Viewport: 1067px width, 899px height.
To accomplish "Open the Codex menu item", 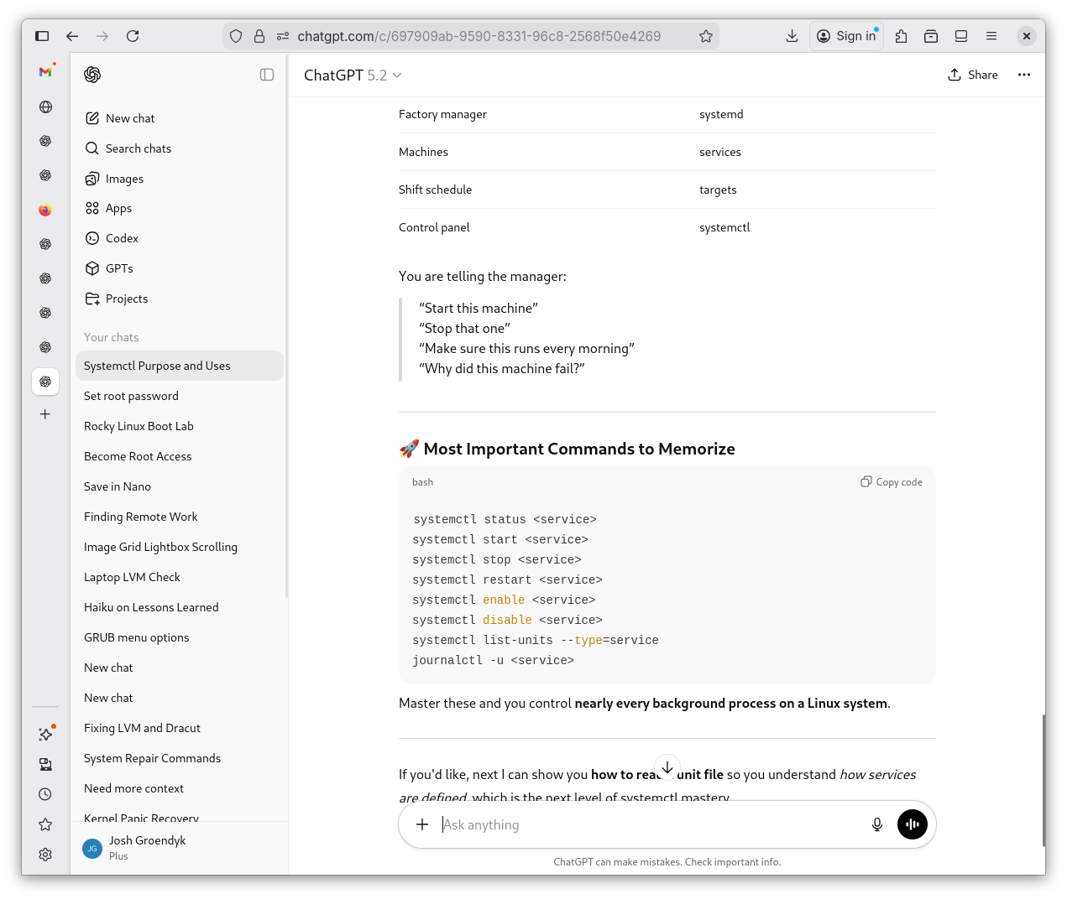I will (x=122, y=238).
